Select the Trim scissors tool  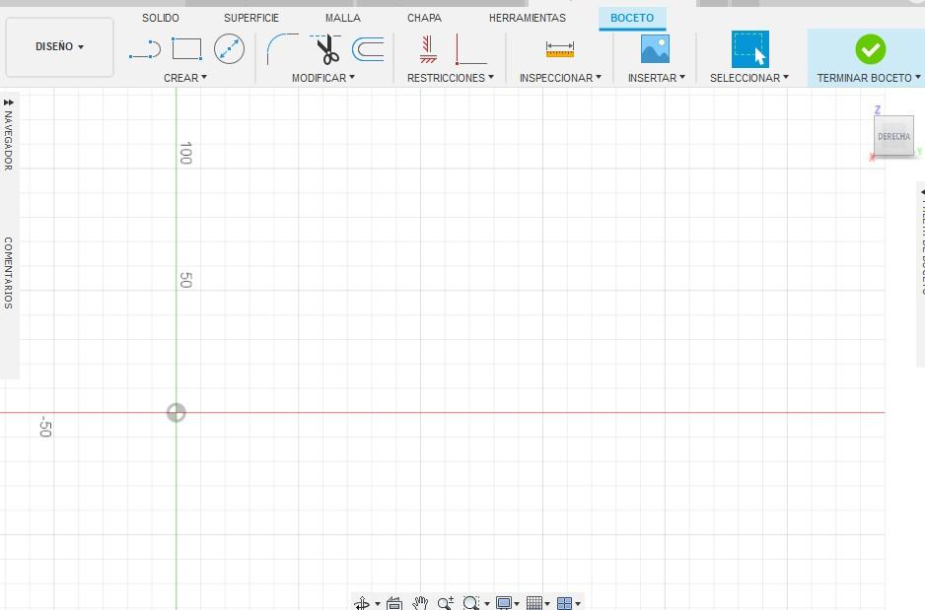click(x=326, y=49)
